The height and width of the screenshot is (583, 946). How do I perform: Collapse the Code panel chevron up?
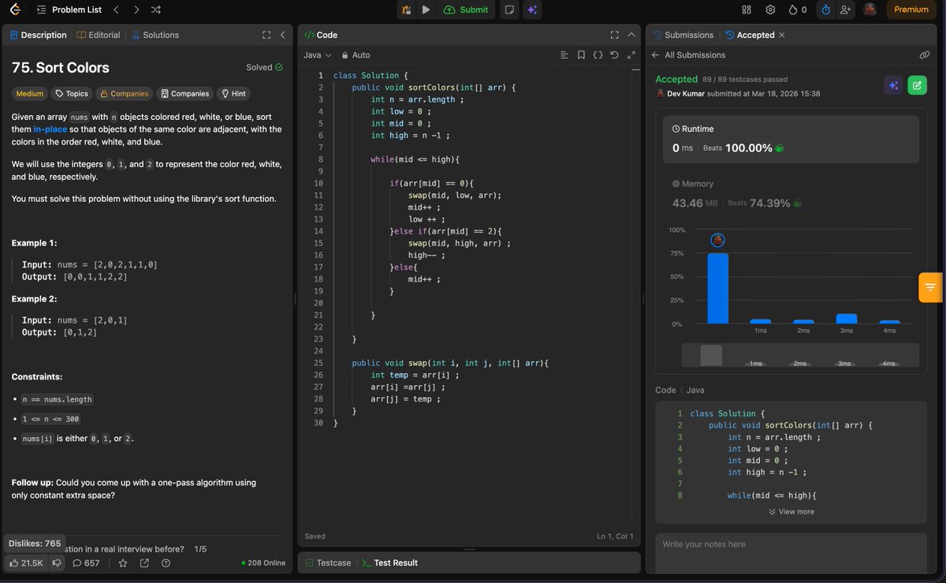631,35
